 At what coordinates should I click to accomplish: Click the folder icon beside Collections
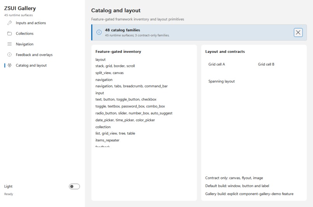coord(9,33)
